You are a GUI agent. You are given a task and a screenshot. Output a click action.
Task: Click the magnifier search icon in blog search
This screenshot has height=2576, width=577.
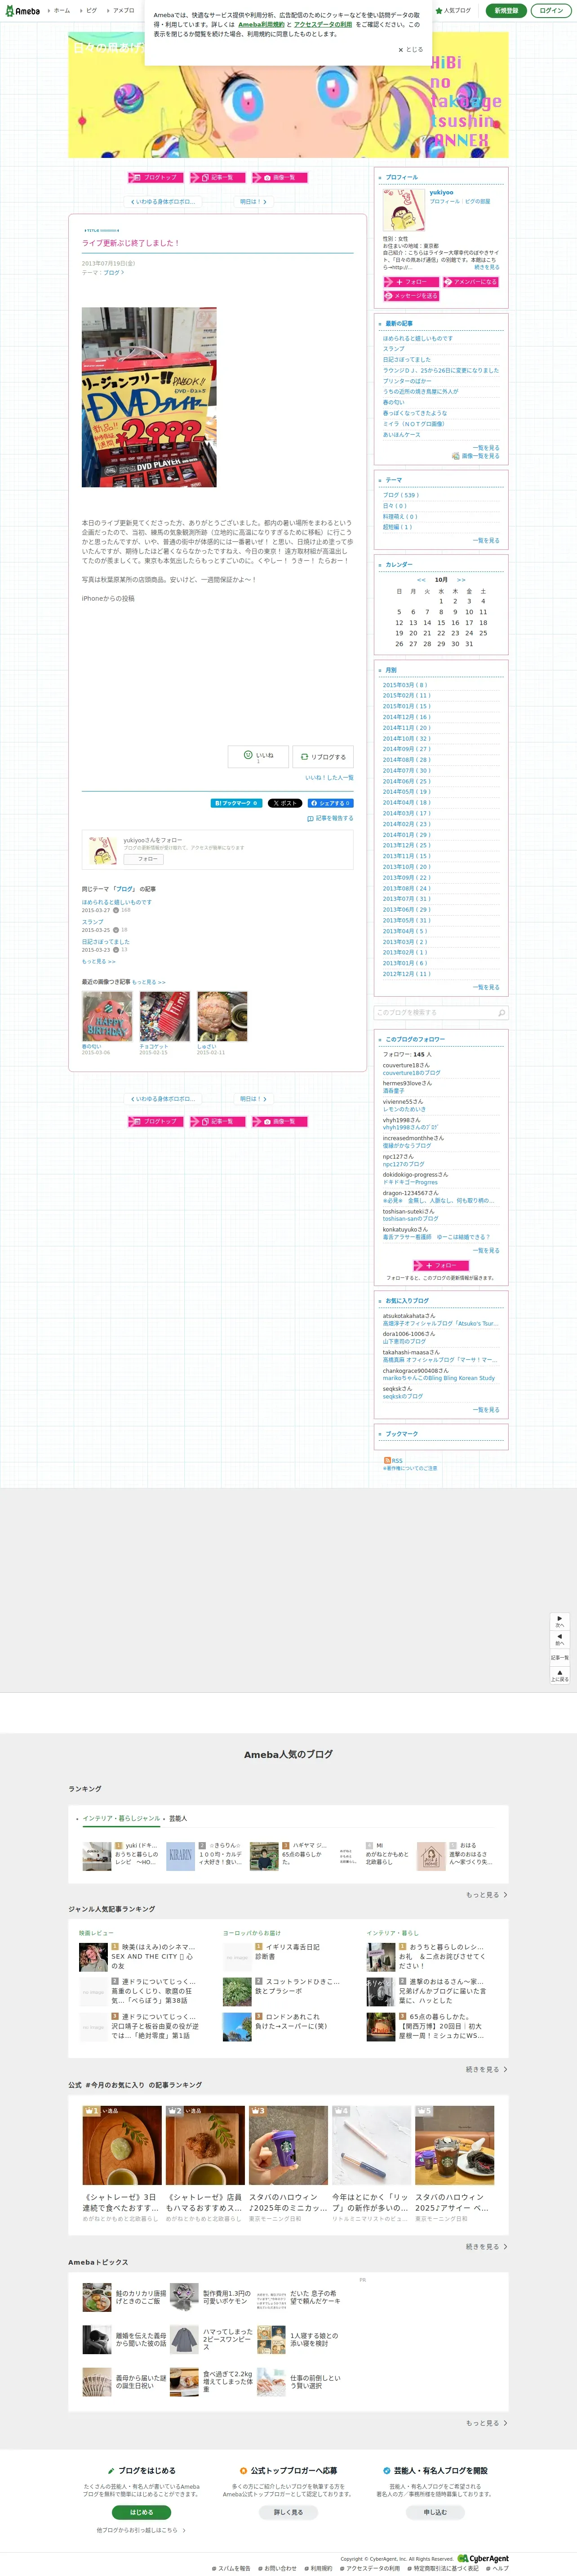501,1012
